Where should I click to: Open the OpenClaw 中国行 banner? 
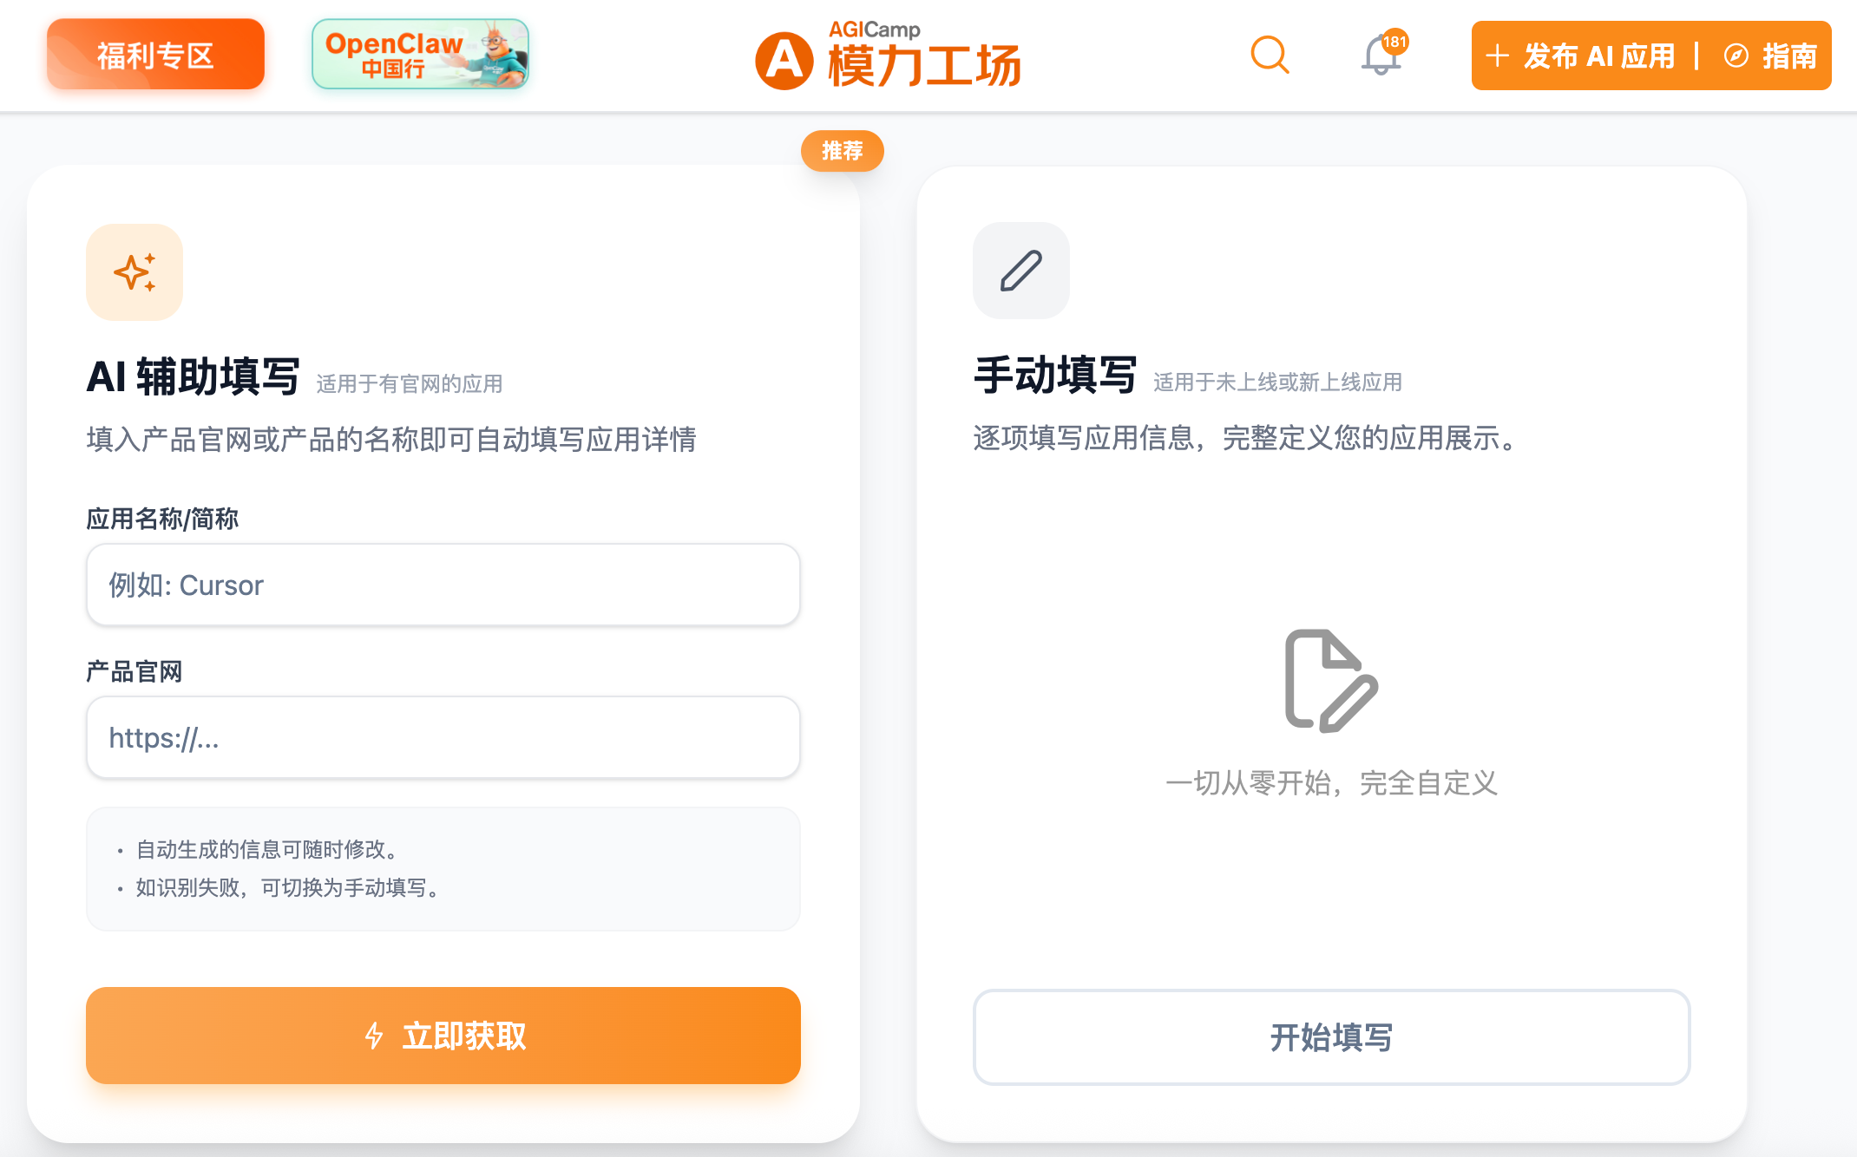tap(420, 55)
